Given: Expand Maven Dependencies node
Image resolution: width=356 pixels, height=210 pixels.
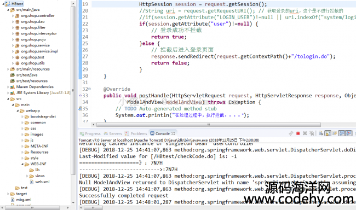Looking at the screenshot, I should pos(8,87).
